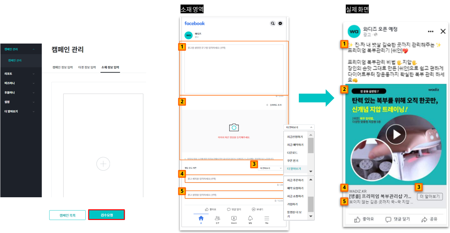Switch to the 캠페인 정보 입력 tab
The width and height of the screenshot is (450, 233).
63,67
